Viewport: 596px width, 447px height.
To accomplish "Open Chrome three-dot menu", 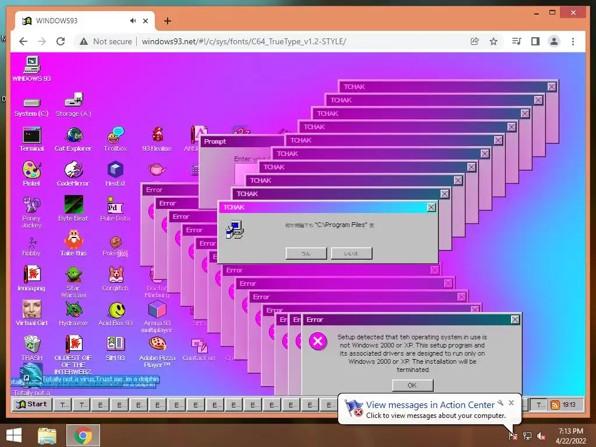I will pyautogui.click(x=573, y=41).
